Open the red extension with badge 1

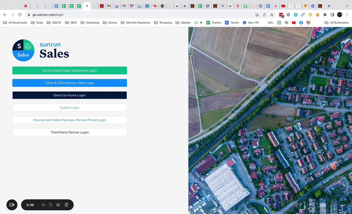click(281, 15)
